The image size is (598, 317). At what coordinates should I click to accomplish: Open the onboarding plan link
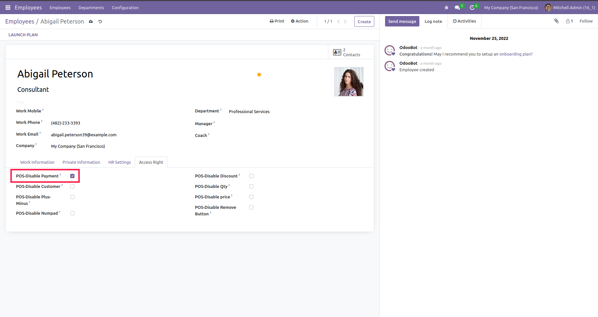(x=516, y=54)
